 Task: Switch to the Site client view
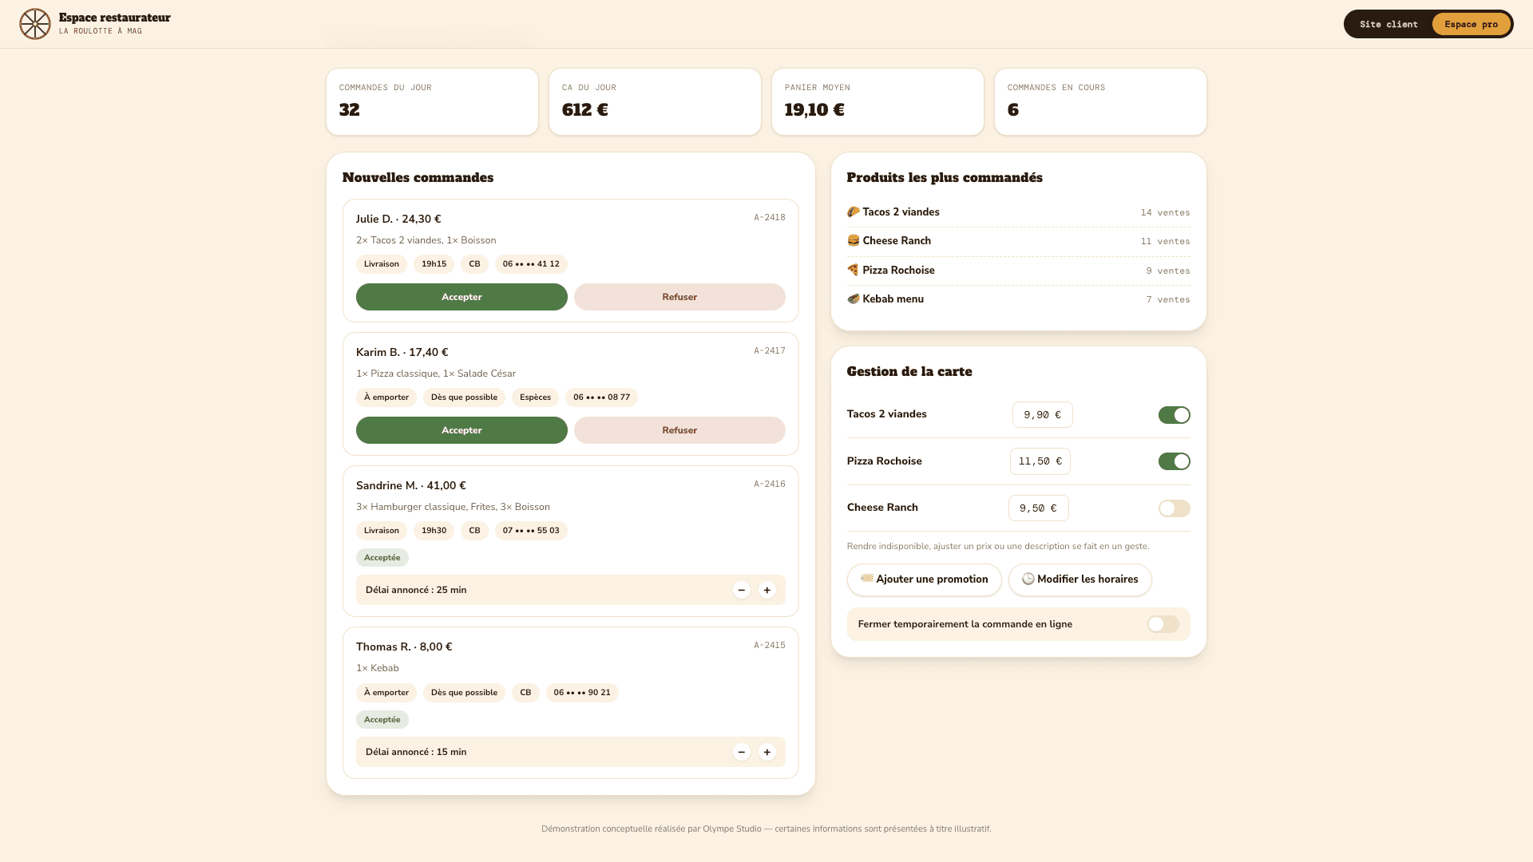(1388, 24)
